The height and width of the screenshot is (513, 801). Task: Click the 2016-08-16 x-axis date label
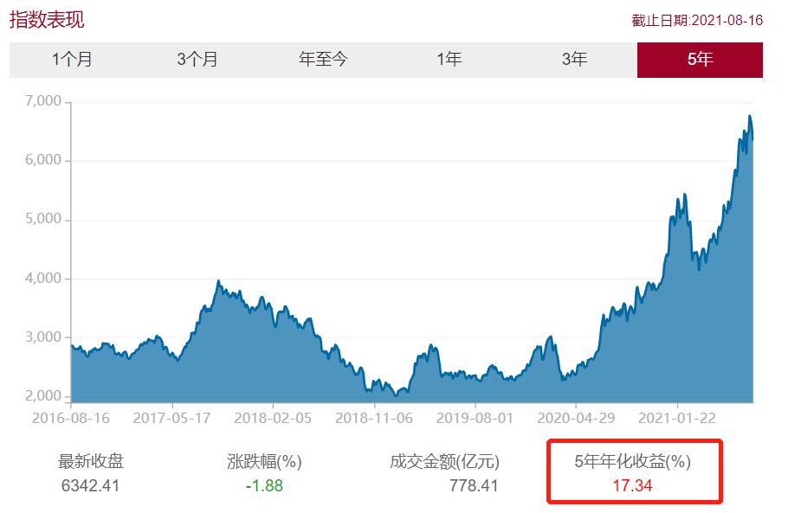(72, 417)
